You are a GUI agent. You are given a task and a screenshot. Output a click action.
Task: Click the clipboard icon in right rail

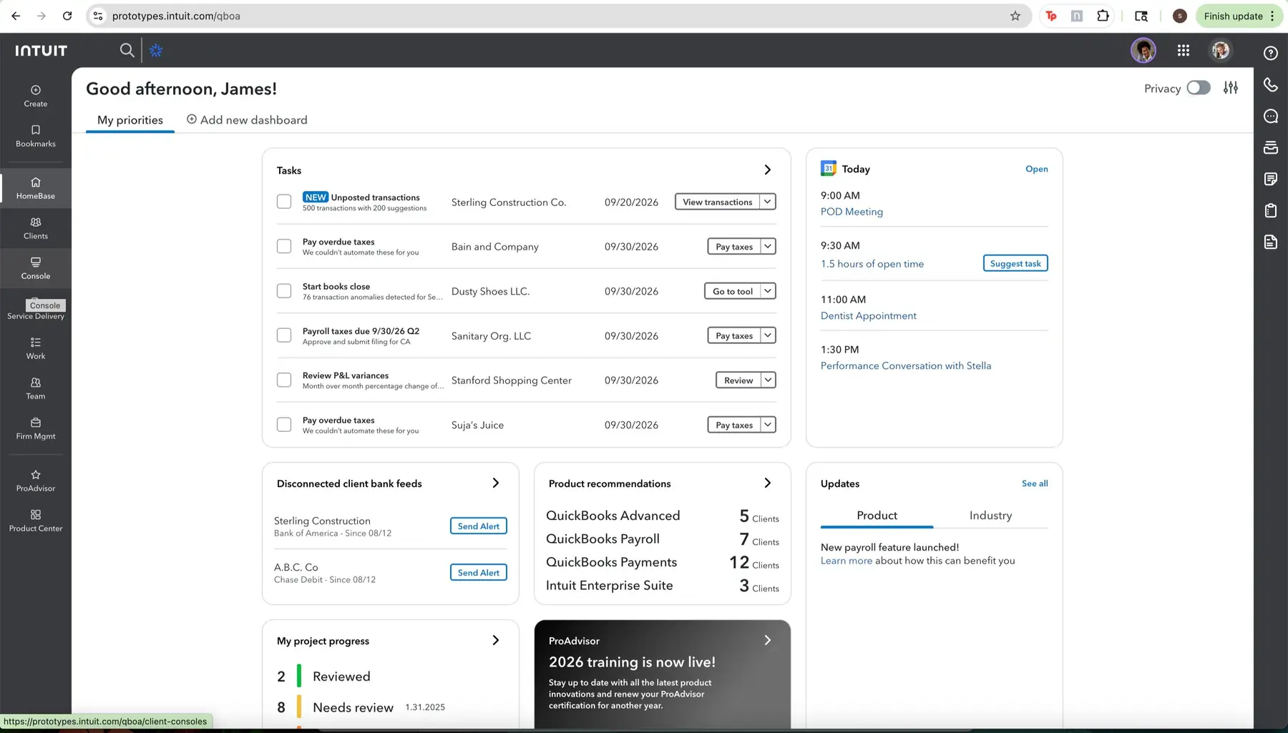(1271, 210)
